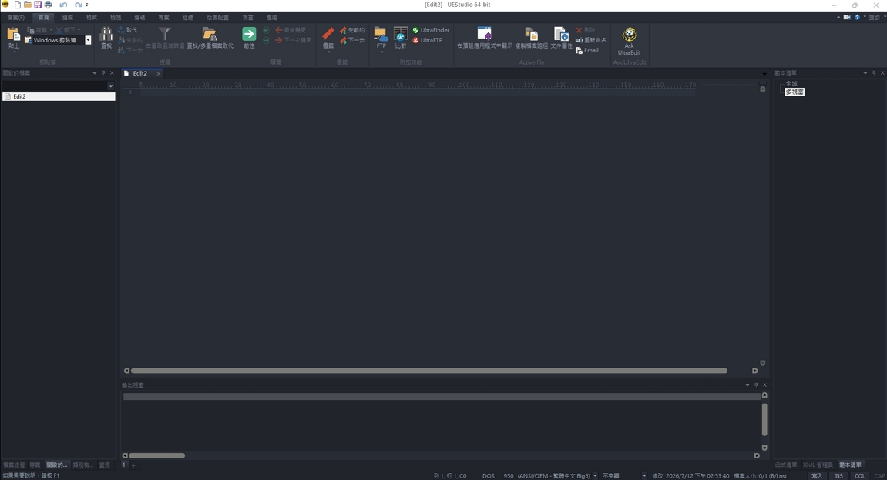Screen dimensions: 887x480
Task: Open the encoding 950 Big5 dropdown
Action: [x=594, y=476]
